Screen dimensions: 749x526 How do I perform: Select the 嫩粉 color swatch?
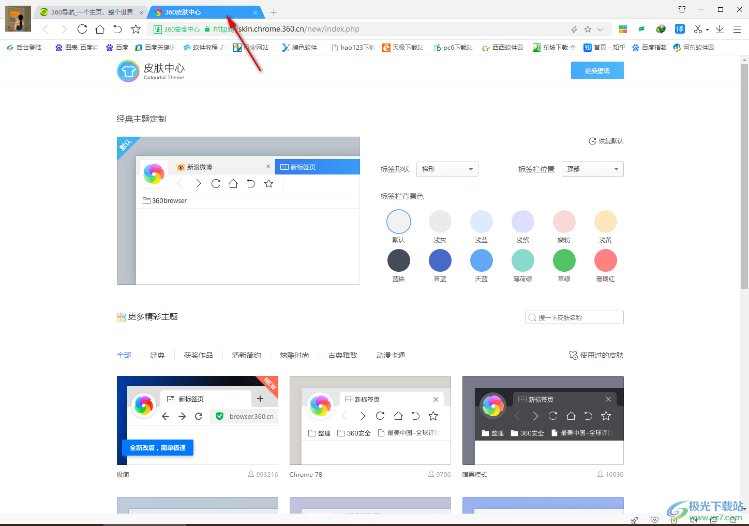click(564, 222)
